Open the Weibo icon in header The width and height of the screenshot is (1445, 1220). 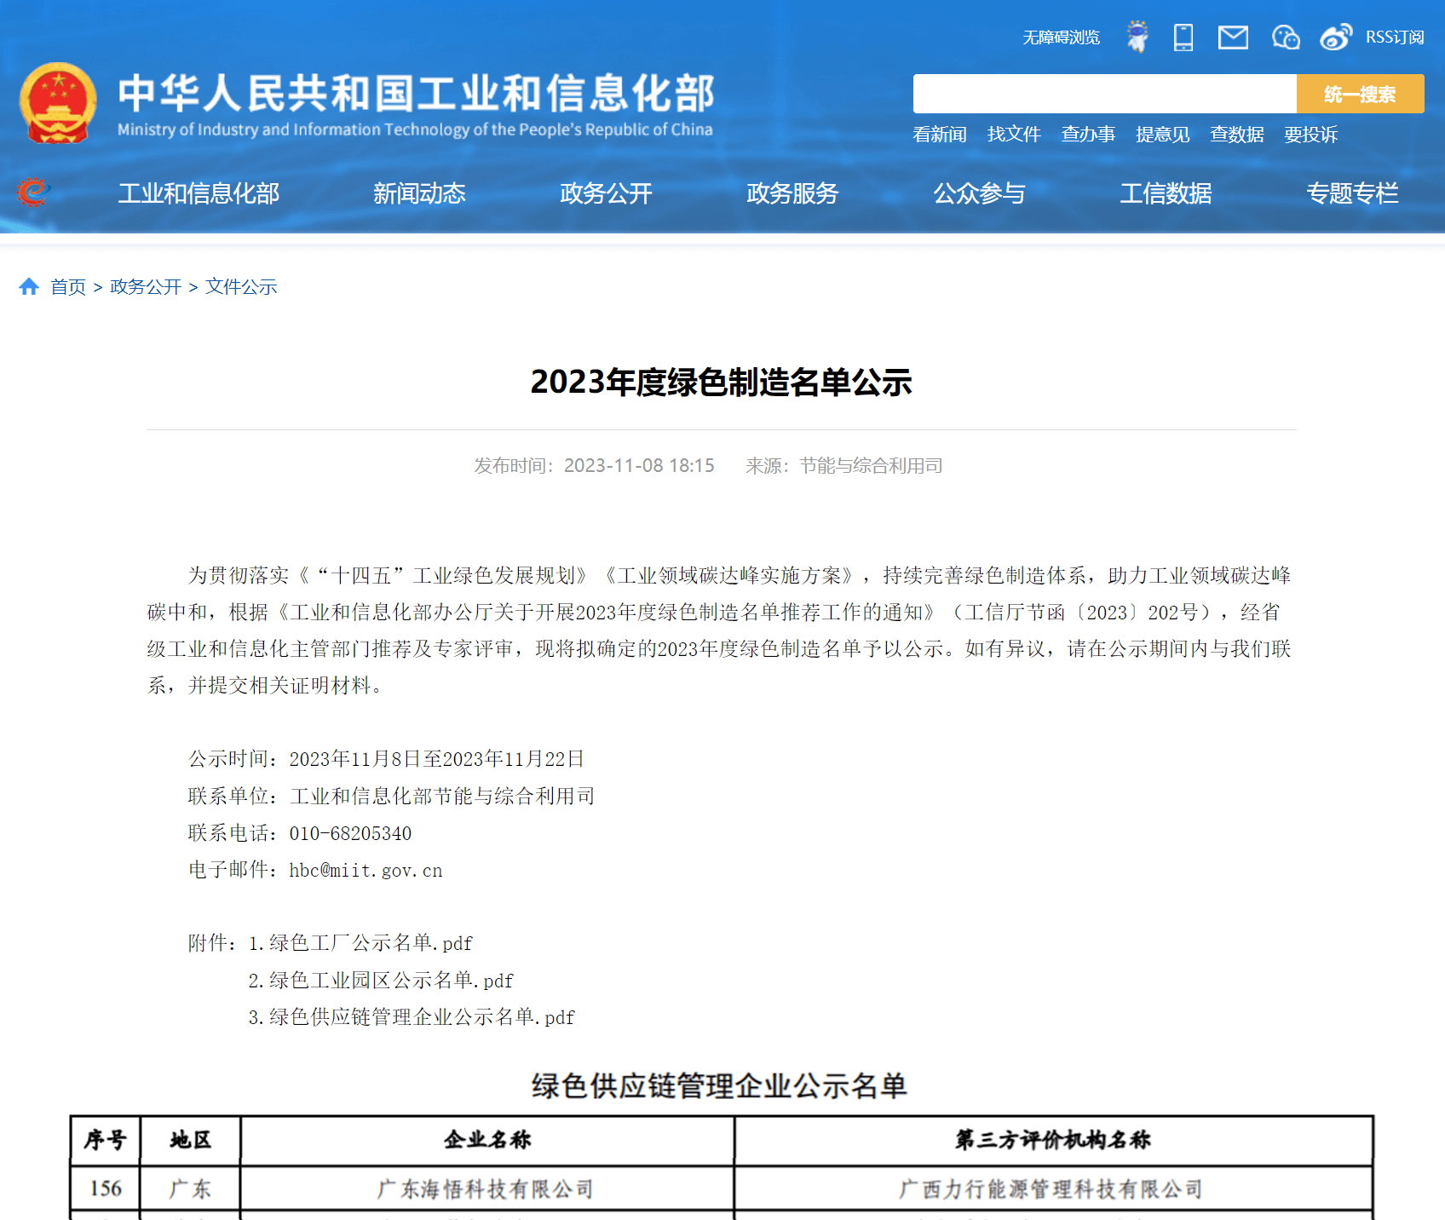point(1335,37)
